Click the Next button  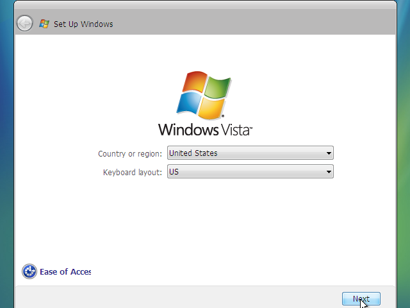click(x=361, y=298)
